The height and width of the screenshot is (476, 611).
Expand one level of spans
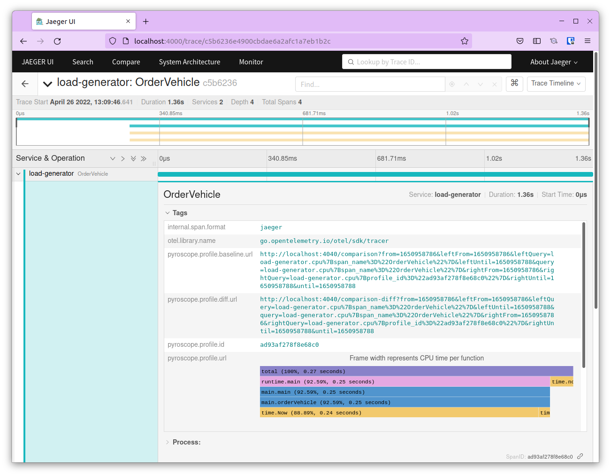pyautogui.click(x=113, y=159)
